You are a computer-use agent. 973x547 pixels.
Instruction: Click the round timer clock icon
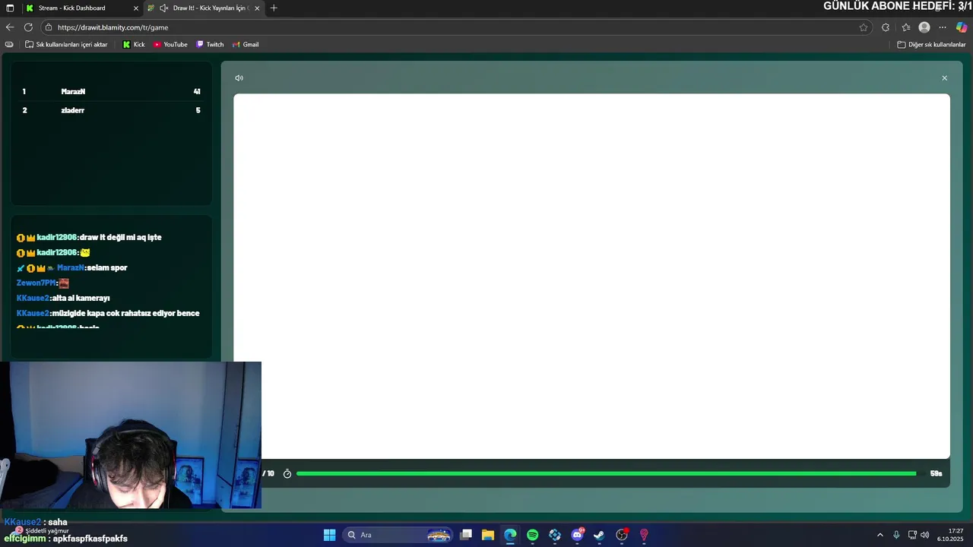pos(287,473)
